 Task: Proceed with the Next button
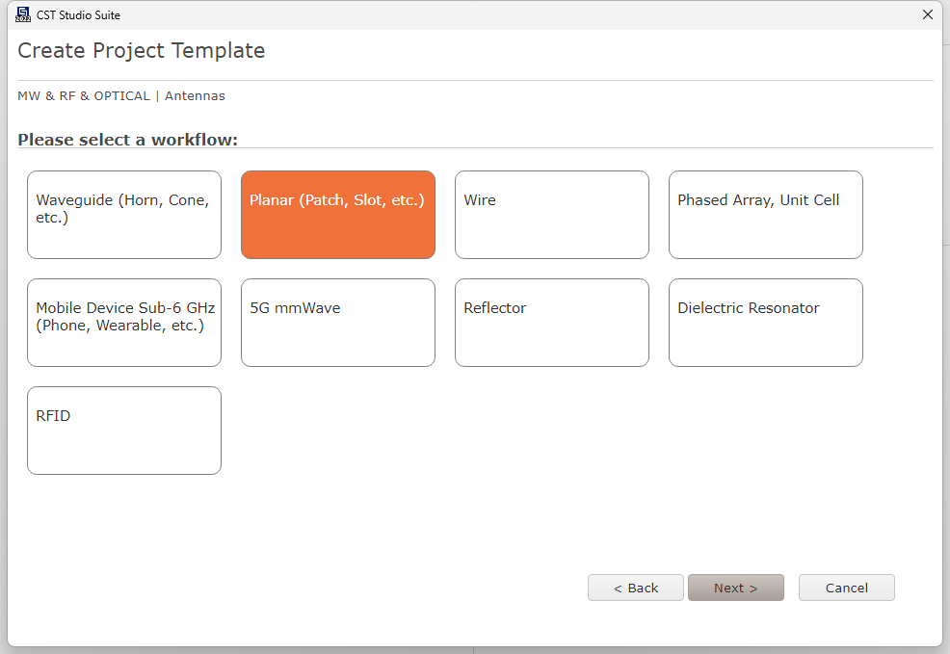point(736,588)
